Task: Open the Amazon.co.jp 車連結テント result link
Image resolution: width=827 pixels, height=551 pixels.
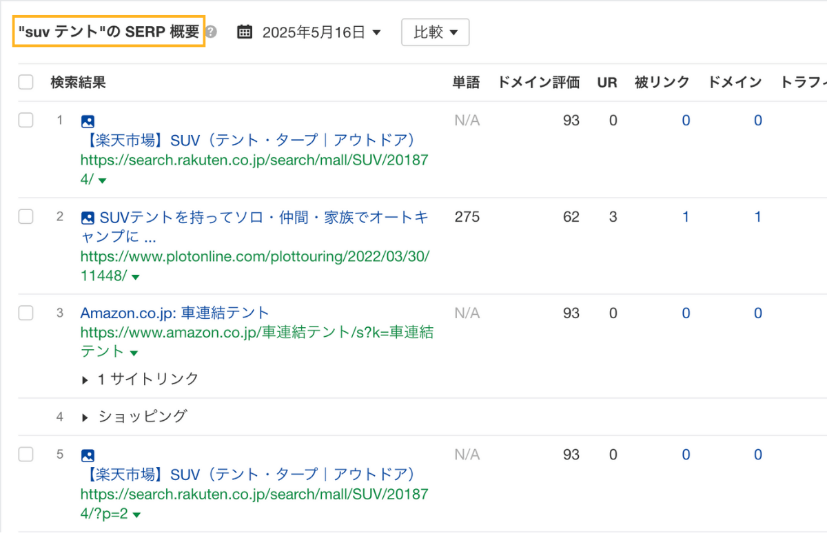Action: (x=172, y=312)
